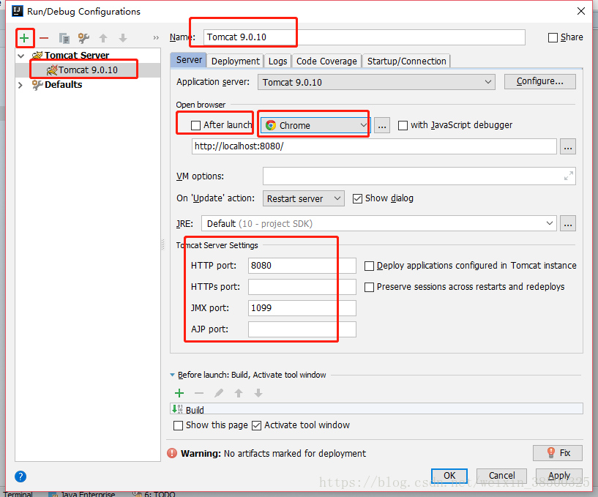This screenshot has width=598, height=497.
Task: Move the before-launch task down
Action: pyautogui.click(x=258, y=393)
